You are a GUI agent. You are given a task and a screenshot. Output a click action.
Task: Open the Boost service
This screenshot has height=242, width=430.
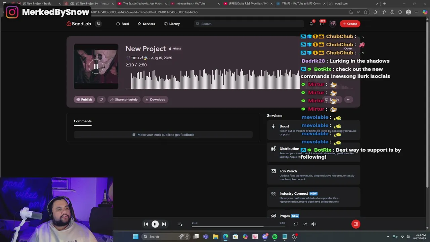tap(314, 130)
